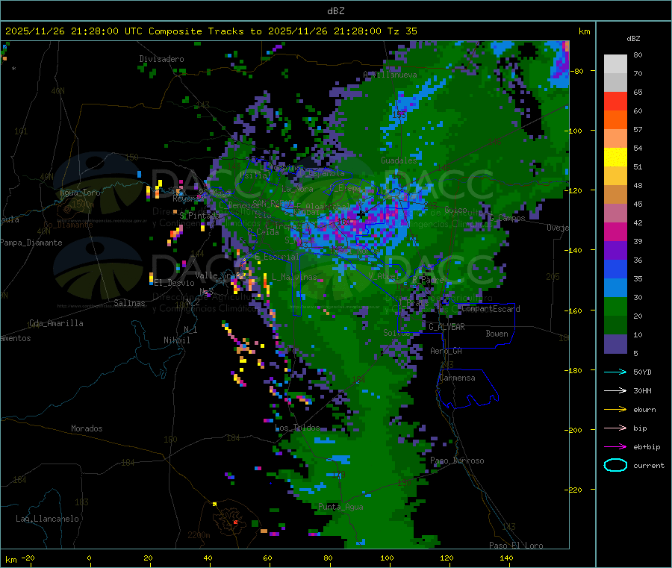The image size is (672, 568).
Task: Select the slate purple swatch above 5
Action: pyautogui.click(x=615, y=344)
